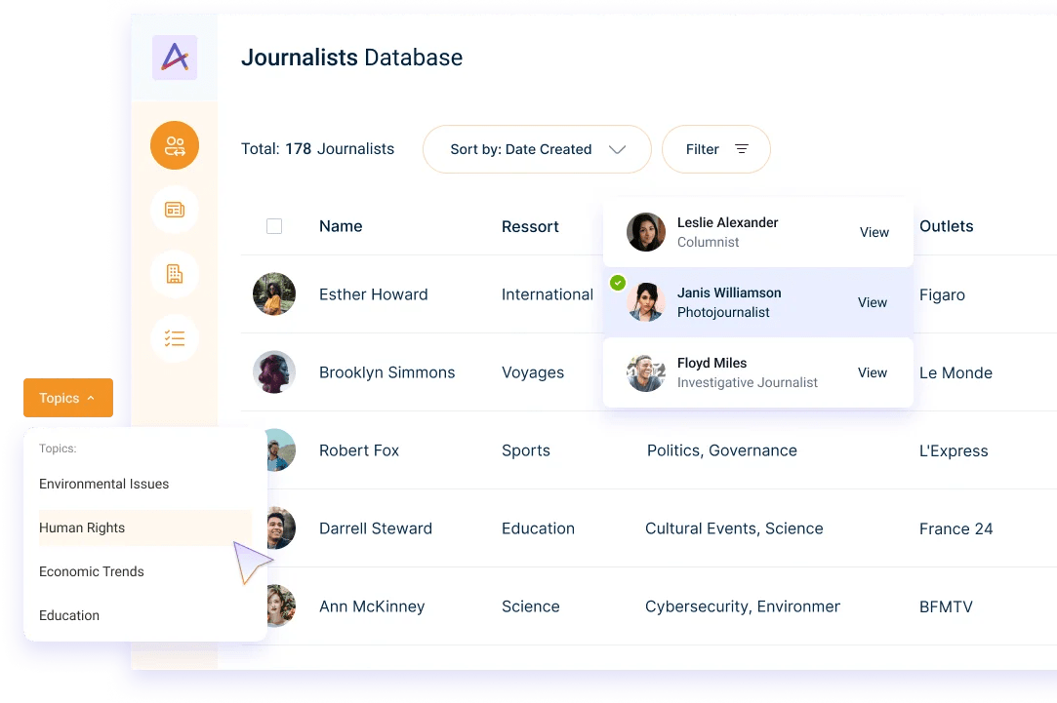
Task: Select Economic Trends topic option
Action: [x=92, y=571]
